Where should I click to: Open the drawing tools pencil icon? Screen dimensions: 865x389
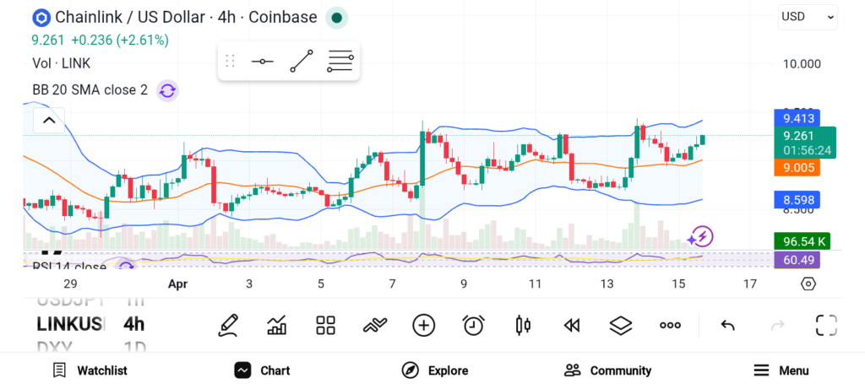(x=227, y=325)
